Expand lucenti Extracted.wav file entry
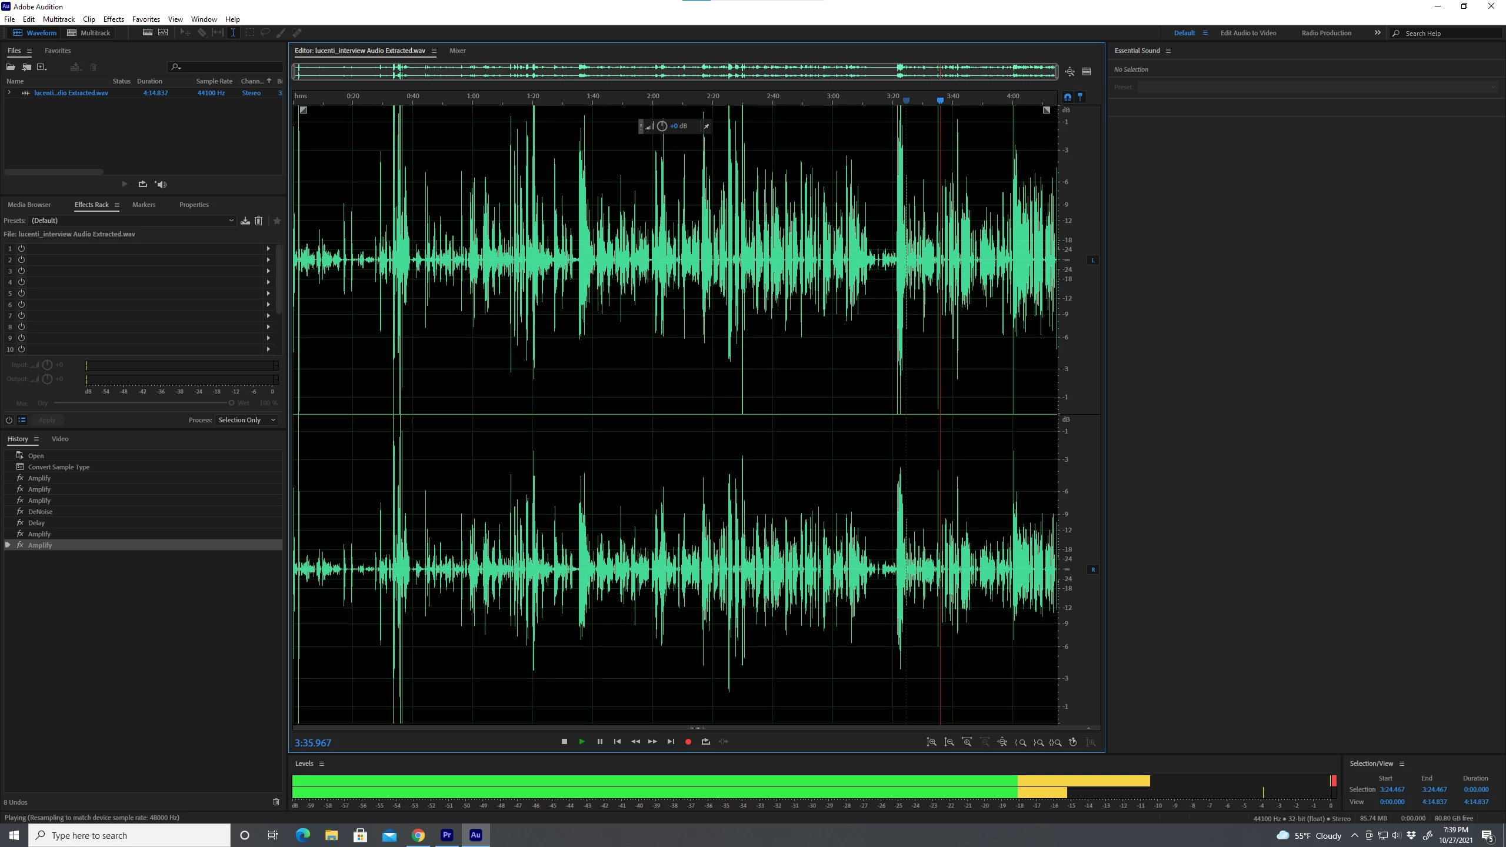This screenshot has width=1506, height=847. 9,93
